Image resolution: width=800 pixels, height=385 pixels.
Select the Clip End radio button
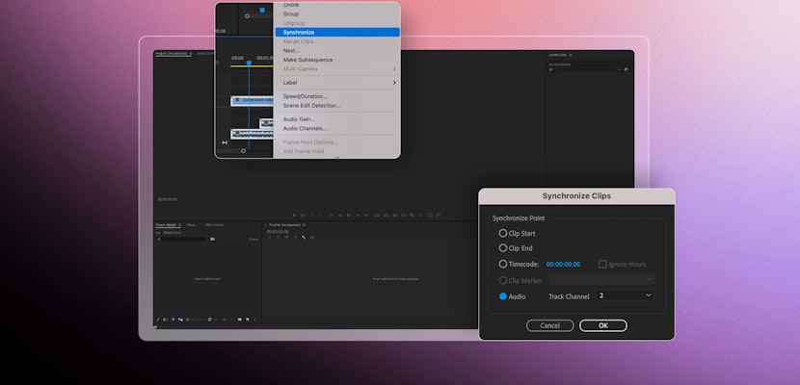point(503,248)
